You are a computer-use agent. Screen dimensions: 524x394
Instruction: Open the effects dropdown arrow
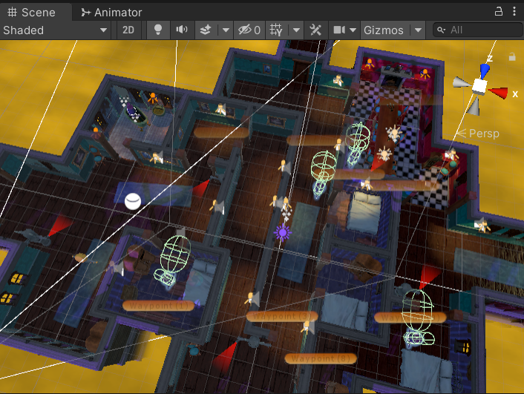(x=226, y=30)
